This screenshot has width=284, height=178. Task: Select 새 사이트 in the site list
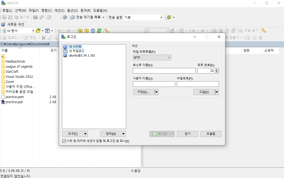coord(75,47)
